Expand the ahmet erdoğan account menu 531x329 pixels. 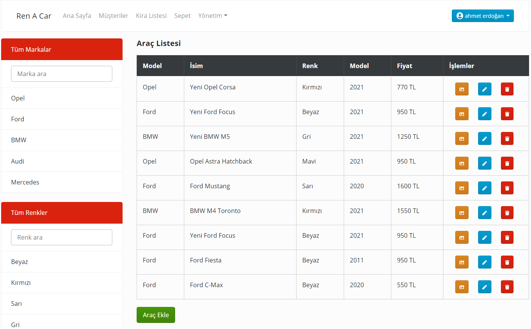click(483, 16)
